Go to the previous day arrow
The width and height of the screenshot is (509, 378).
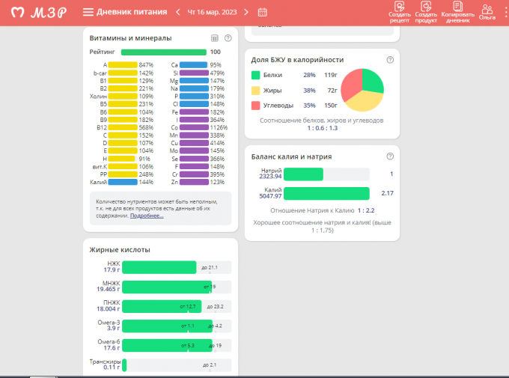pos(178,12)
